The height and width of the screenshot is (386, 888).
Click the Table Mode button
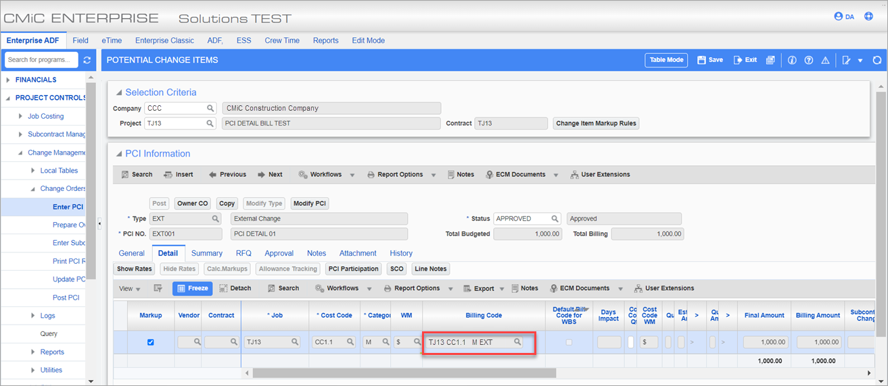tap(666, 60)
